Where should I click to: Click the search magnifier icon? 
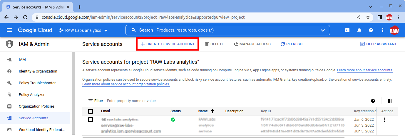click(134, 30)
